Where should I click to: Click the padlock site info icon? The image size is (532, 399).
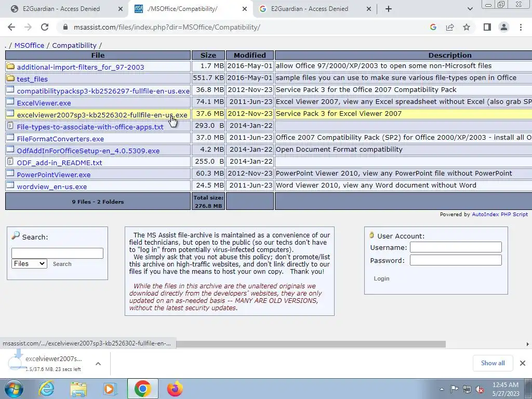pos(65,27)
